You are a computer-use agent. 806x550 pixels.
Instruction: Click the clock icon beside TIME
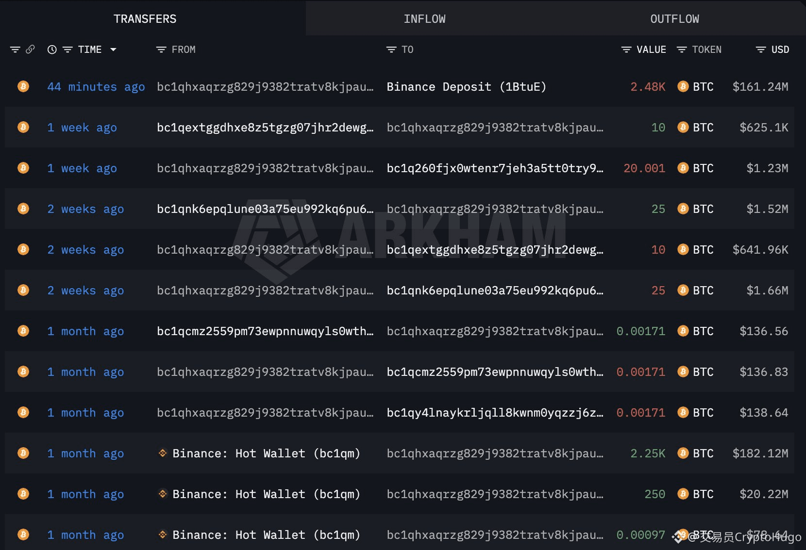pos(52,49)
